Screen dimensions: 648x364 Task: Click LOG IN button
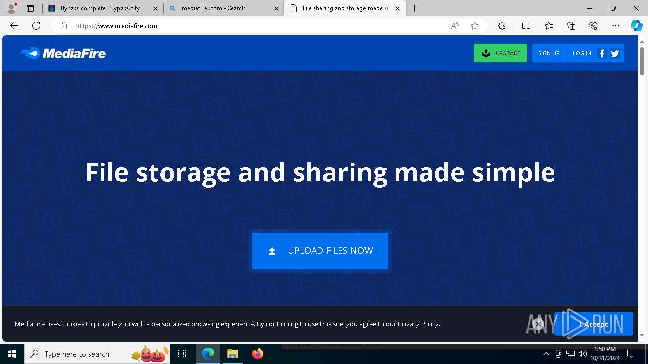click(582, 53)
